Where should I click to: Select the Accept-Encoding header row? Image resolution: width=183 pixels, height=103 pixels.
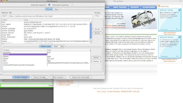point(45,31)
